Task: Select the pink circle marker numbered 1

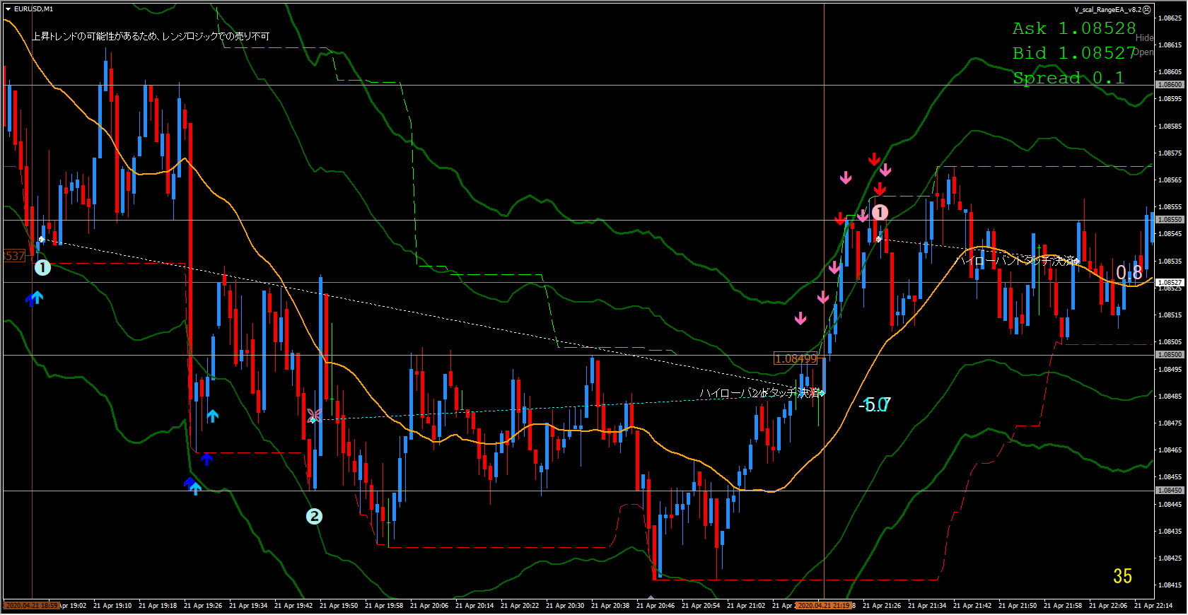Action: (x=880, y=212)
